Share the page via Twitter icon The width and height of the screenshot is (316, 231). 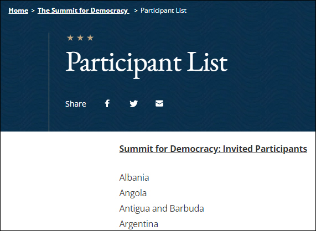point(133,104)
